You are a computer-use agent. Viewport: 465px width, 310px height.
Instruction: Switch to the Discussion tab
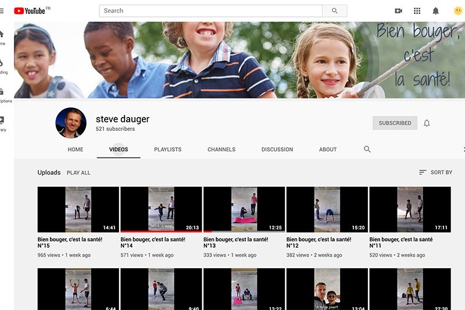[x=277, y=149]
